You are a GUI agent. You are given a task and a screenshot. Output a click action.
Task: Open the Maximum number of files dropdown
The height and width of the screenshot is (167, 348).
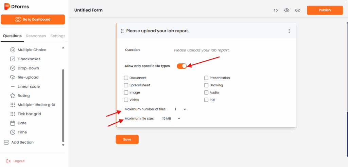click(180, 109)
